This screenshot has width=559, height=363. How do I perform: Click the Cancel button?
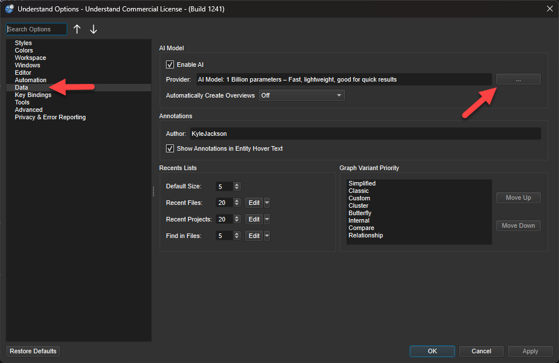click(481, 351)
